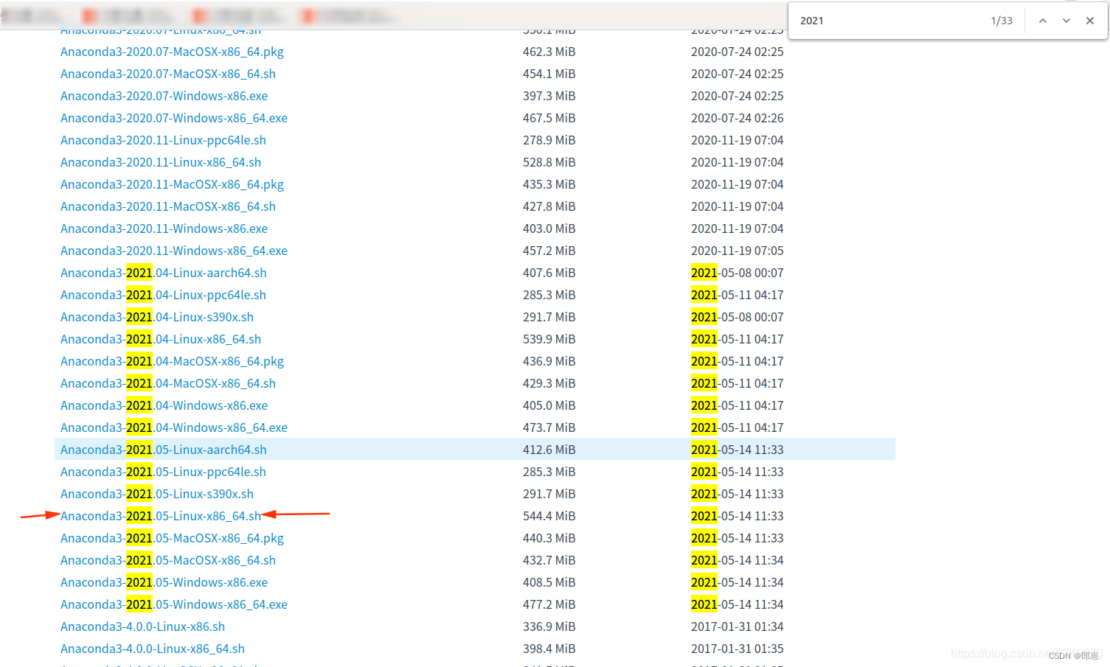
Task: Click the 2020-07-24 02:26 date
Action: pyautogui.click(x=737, y=118)
